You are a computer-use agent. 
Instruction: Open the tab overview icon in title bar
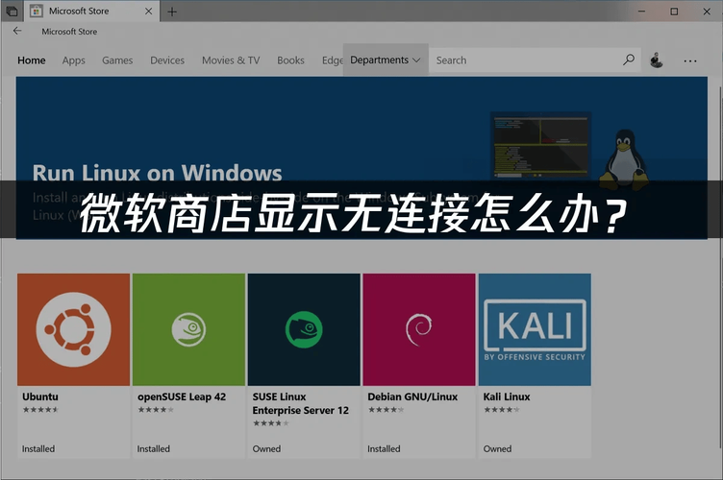click(12, 12)
